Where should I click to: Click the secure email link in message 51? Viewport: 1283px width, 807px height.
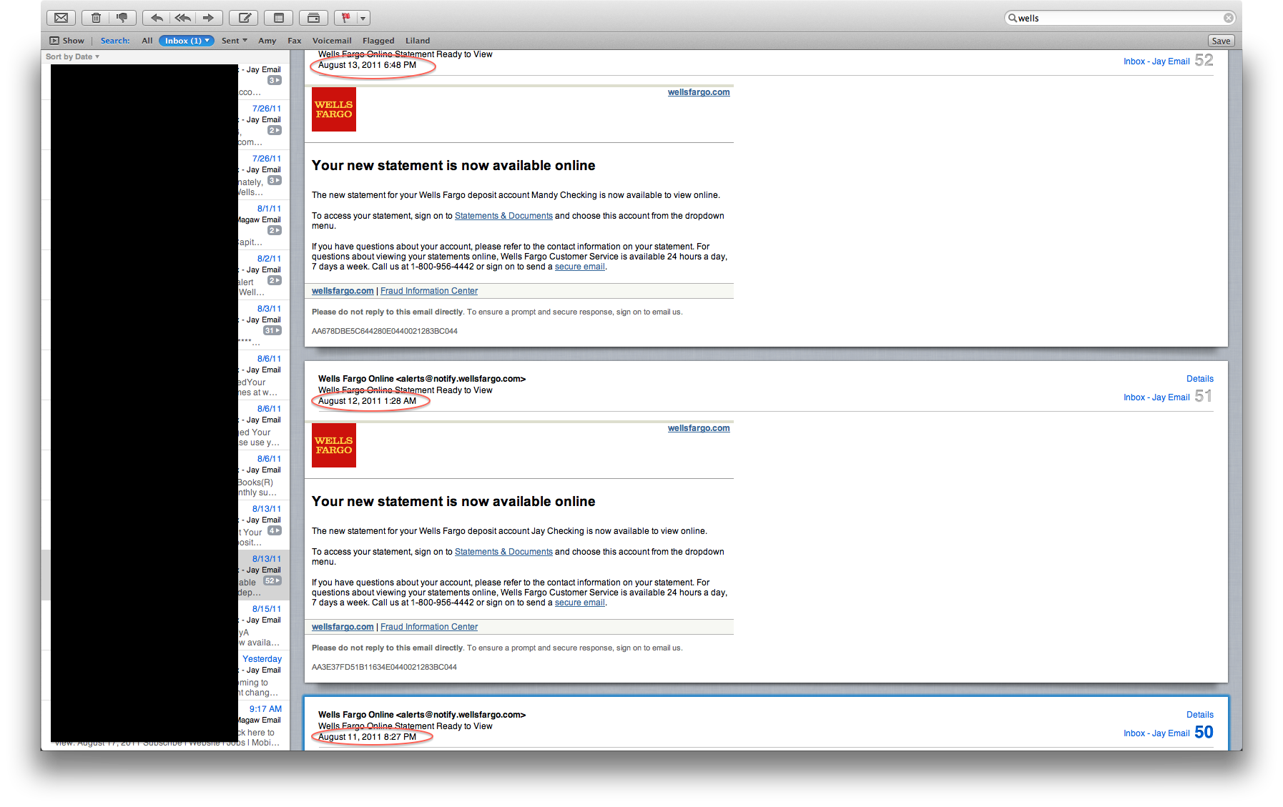tap(580, 603)
